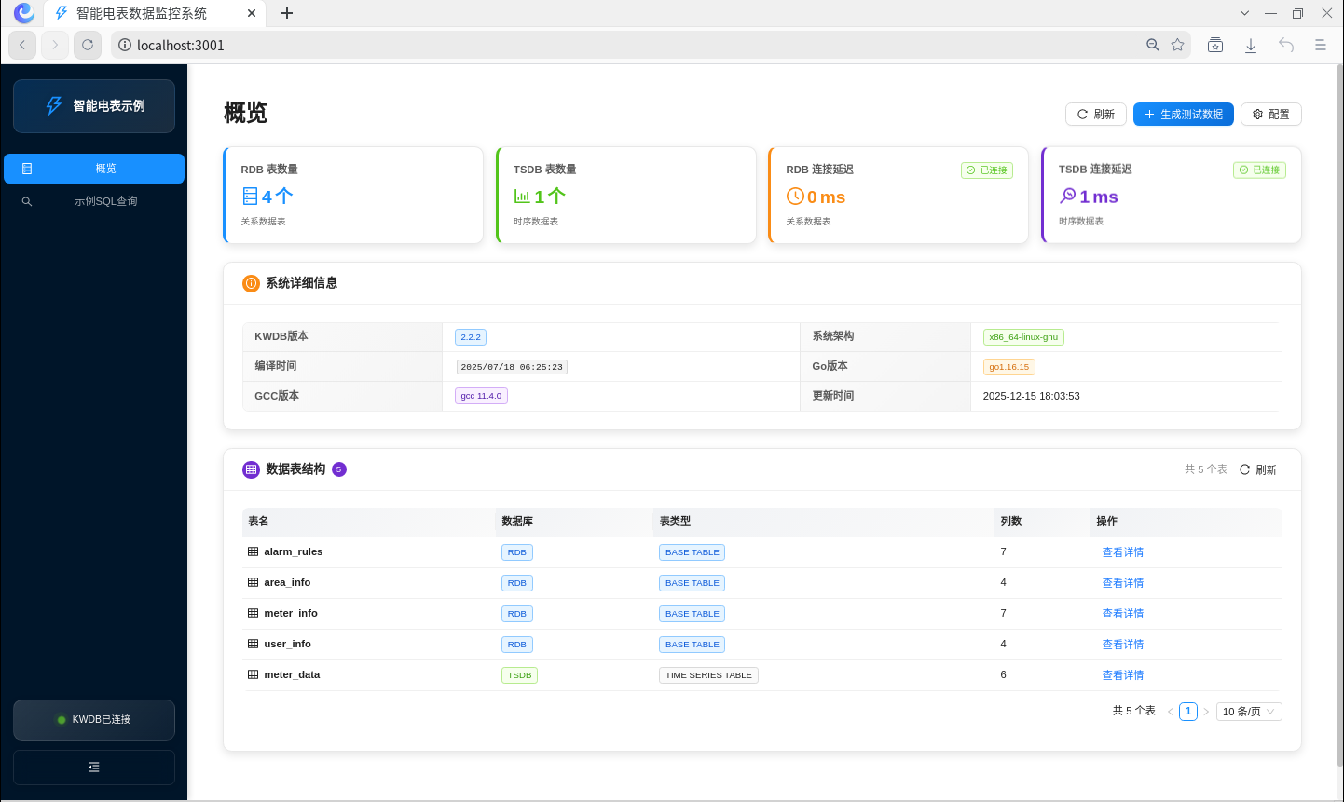
Task: Open the browser hamburger menu
Action: click(x=1321, y=45)
